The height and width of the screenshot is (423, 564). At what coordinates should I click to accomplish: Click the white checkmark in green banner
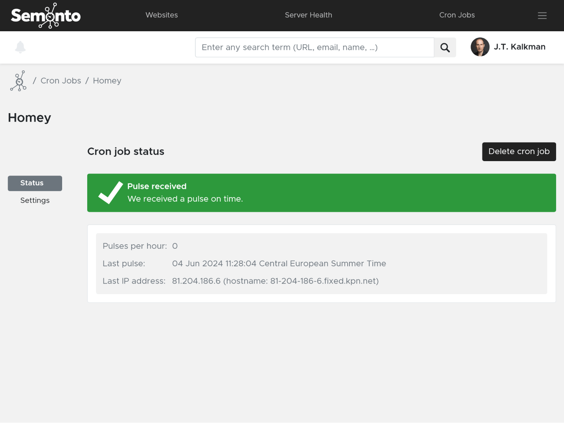coord(111,193)
